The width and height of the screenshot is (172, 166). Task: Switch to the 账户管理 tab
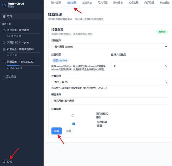[x=56, y=3]
